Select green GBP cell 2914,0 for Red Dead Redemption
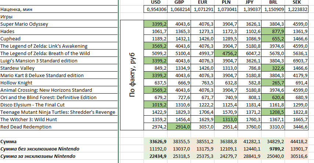The height and width of the screenshot is (163, 314). coord(179,127)
